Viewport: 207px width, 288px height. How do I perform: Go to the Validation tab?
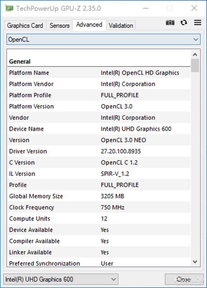[x=121, y=26]
